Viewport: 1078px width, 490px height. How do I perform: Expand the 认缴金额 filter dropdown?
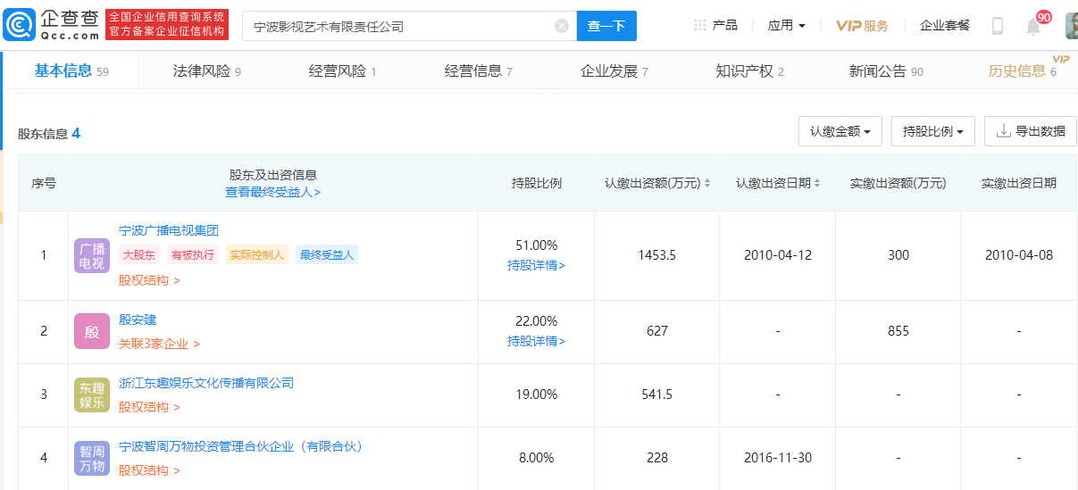point(840,131)
